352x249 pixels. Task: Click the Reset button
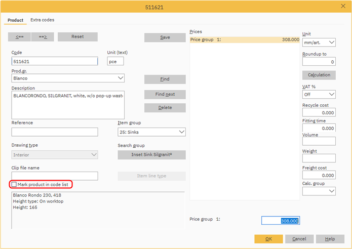tap(77, 37)
